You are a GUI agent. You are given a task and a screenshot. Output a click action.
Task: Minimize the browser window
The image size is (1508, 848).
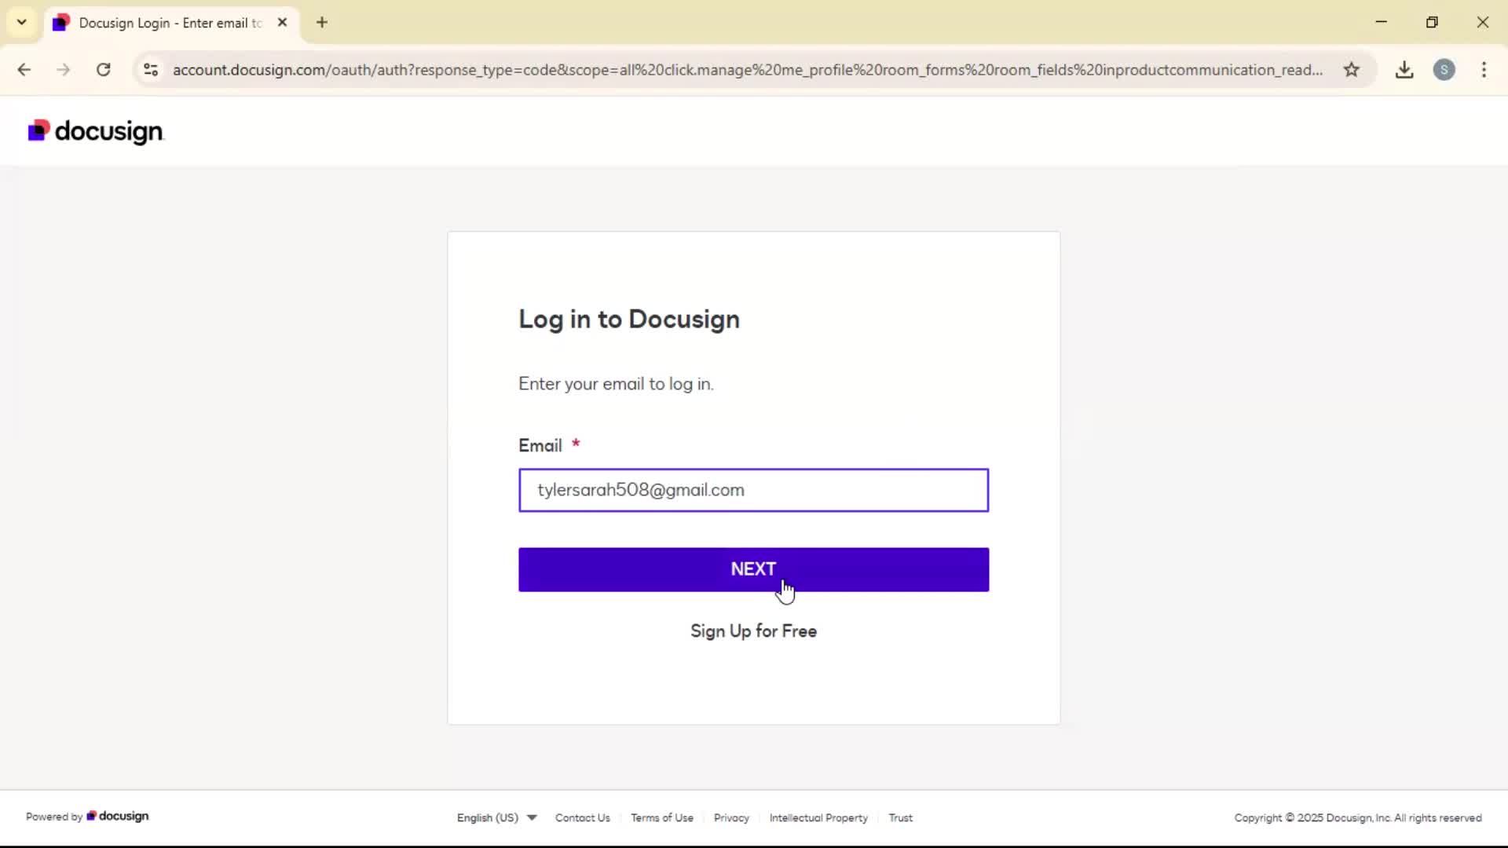(1382, 22)
